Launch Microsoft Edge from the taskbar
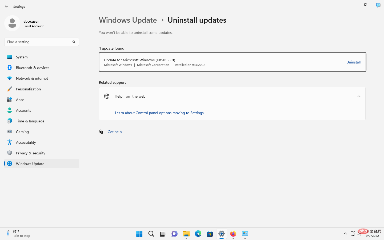This screenshot has height=240, width=384. point(198,234)
